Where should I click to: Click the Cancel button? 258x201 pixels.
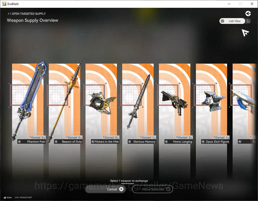105,189
